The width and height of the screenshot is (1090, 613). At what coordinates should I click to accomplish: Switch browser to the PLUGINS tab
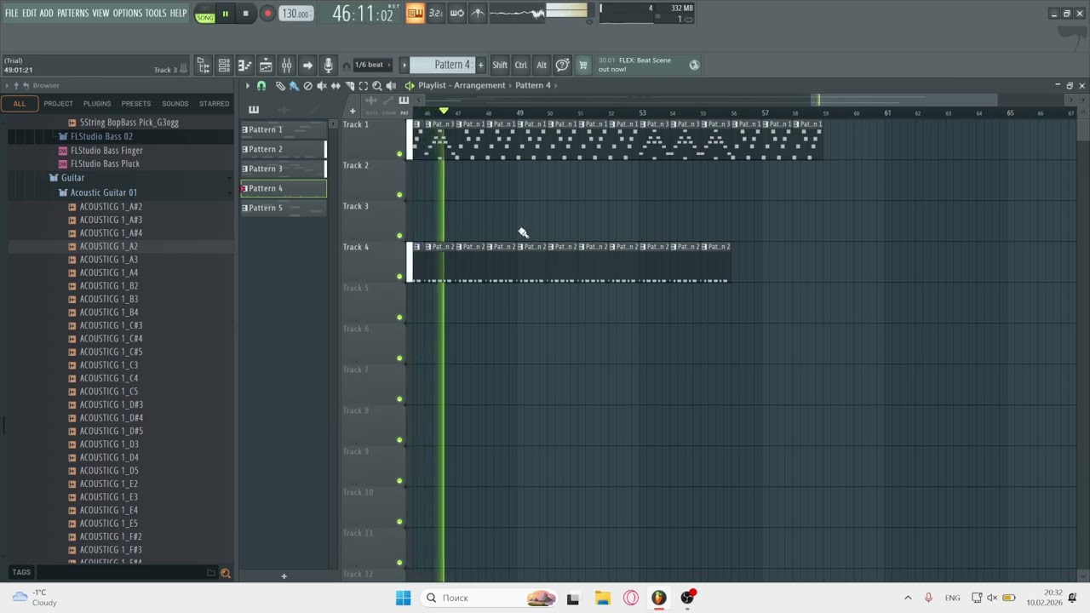click(x=97, y=104)
